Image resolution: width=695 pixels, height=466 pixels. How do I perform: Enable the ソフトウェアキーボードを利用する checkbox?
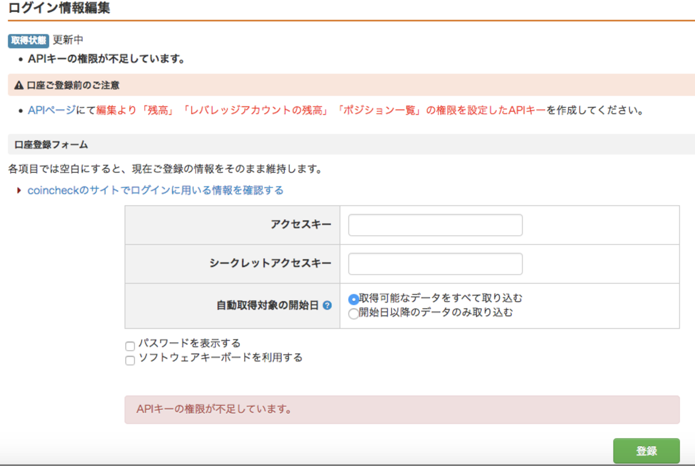click(x=130, y=360)
